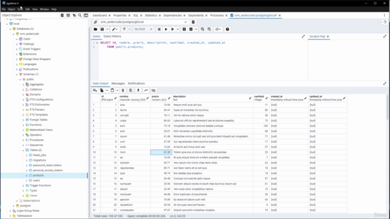Click the Filter funnel icon

(124, 29)
